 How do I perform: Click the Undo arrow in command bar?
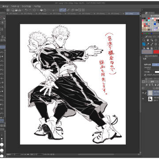point(26,10)
